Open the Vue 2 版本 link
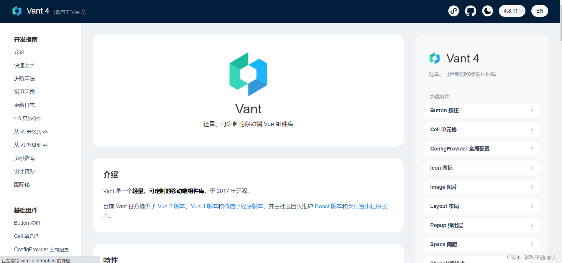This screenshot has height=263, width=562. 171,206
